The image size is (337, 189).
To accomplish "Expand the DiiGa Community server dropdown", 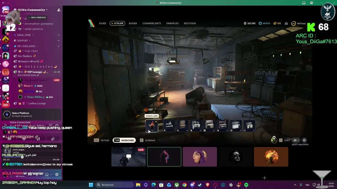I will click(x=33, y=10).
